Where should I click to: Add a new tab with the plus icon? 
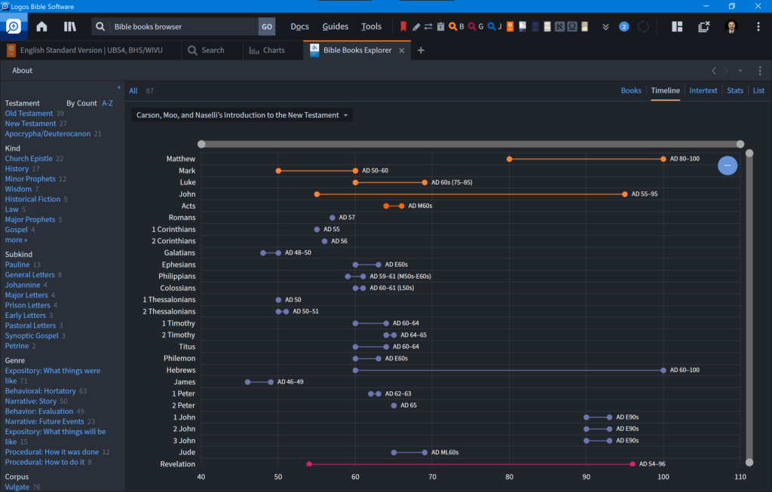[x=421, y=50]
